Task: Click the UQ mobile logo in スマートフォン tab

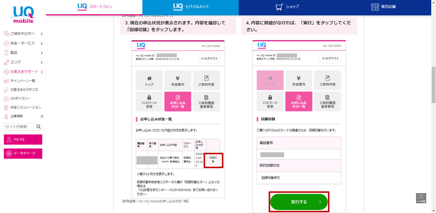Action: pos(82,7)
